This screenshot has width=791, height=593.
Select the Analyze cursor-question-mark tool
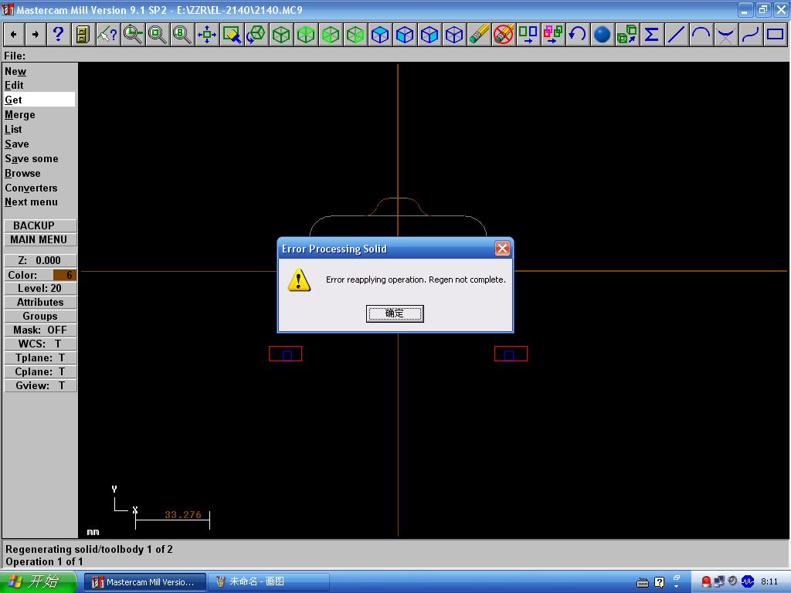click(107, 35)
